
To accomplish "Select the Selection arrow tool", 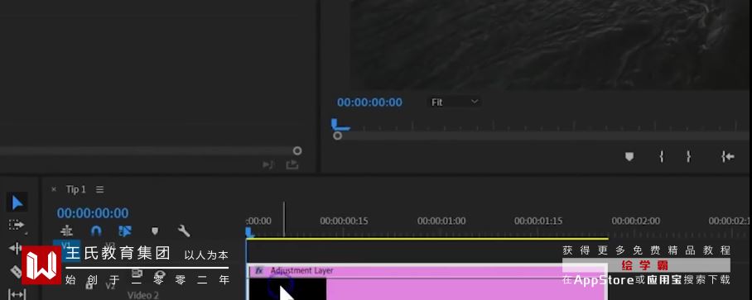I will pos(17,202).
